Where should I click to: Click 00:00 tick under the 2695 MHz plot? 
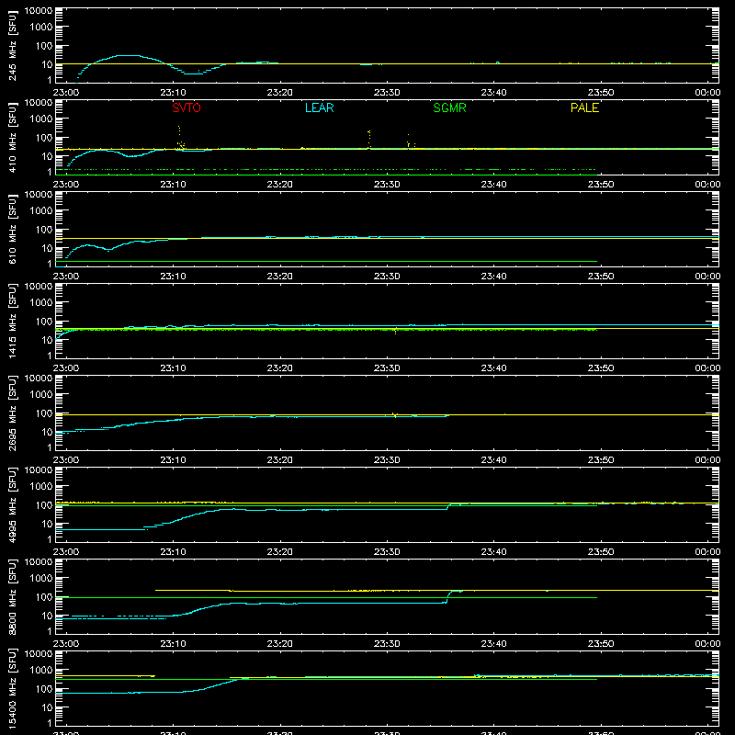tap(707, 460)
